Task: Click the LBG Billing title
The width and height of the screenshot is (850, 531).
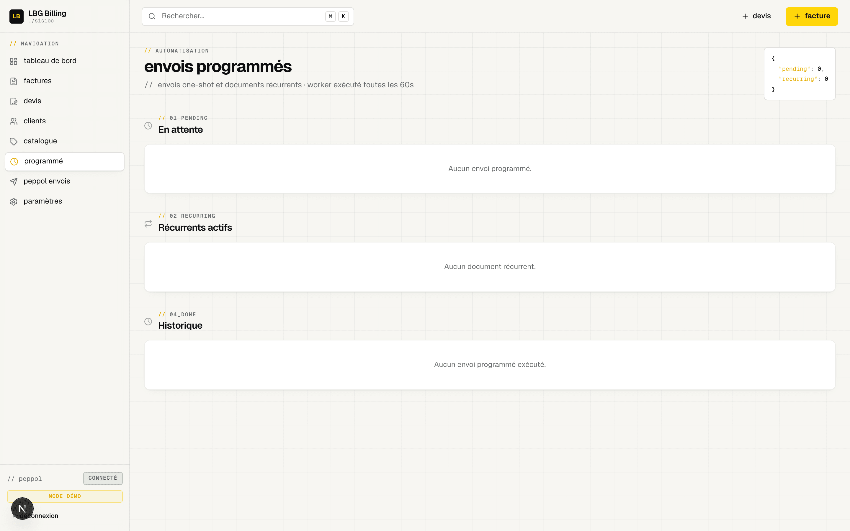Action: point(47,13)
